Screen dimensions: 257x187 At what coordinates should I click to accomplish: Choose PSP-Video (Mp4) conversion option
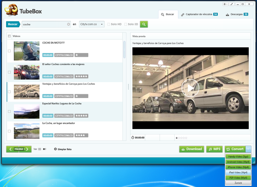(238, 178)
